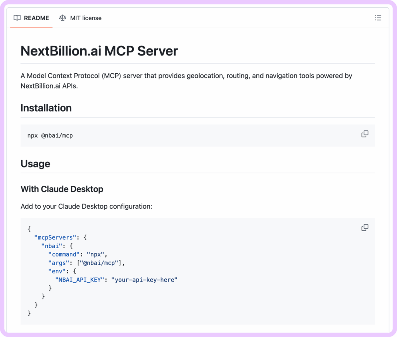Click the Installation section heading
Screen dimensions: 397x337
tap(46, 108)
